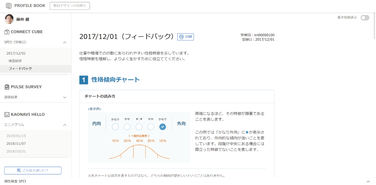Collapse the エニアグラム section

tap(65, 125)
